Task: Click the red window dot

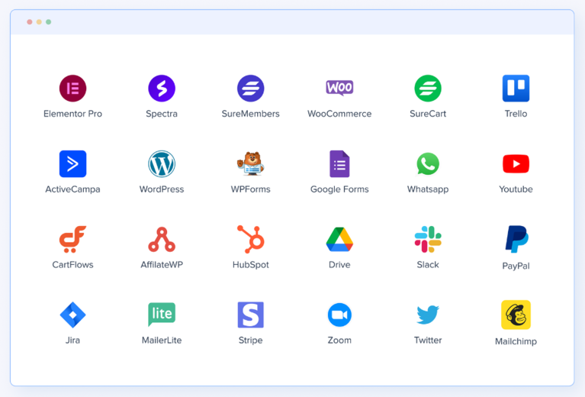Action: (30, 22)
